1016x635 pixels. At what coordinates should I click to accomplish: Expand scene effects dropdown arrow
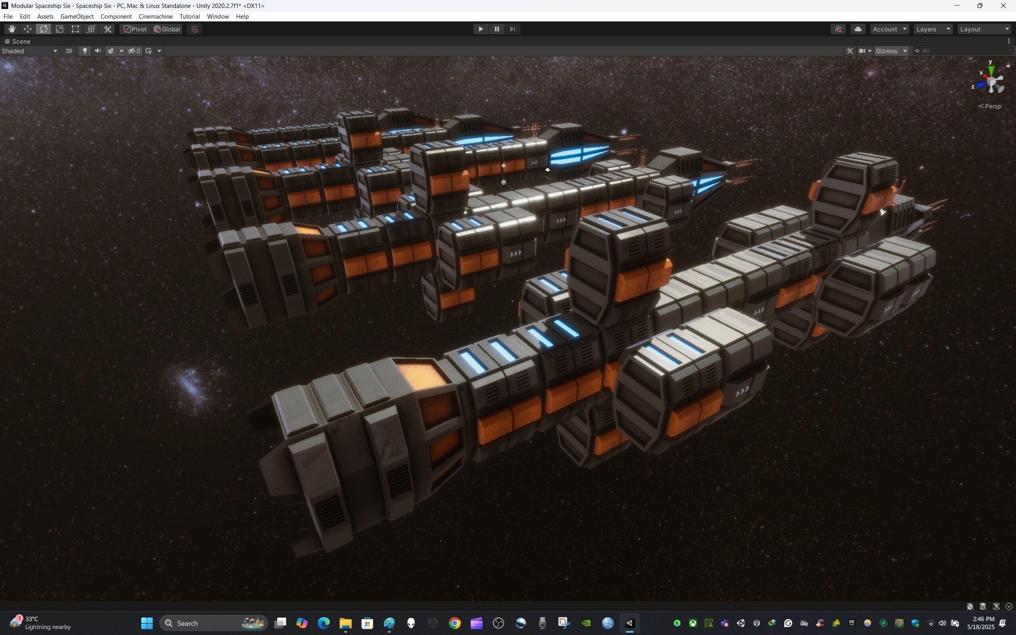(x=121, y=51)
